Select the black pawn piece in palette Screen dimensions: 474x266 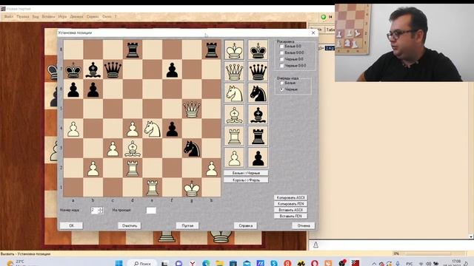pos(258,158)
